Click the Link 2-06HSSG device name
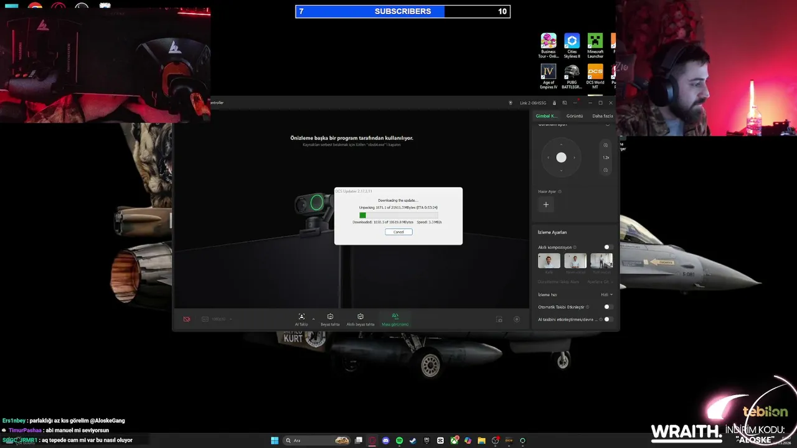Viewport: 797px width, 448px height. 533,103
